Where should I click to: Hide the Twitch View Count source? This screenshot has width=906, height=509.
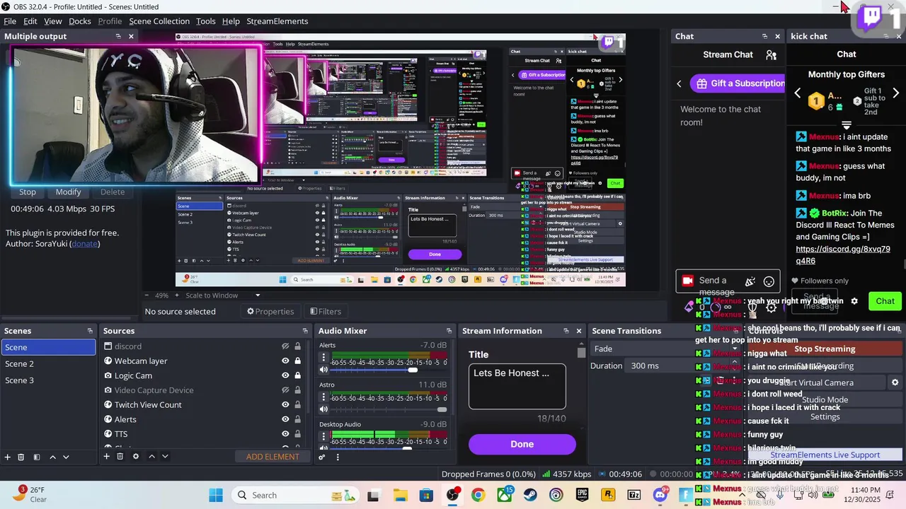click(285, 404)
